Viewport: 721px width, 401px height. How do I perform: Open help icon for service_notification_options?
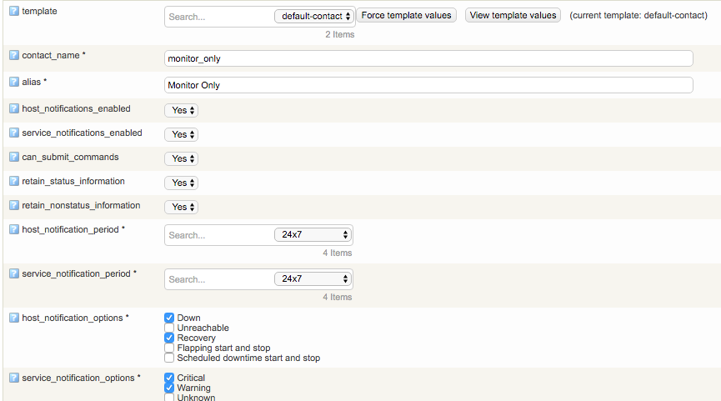[x=14, y=378]
